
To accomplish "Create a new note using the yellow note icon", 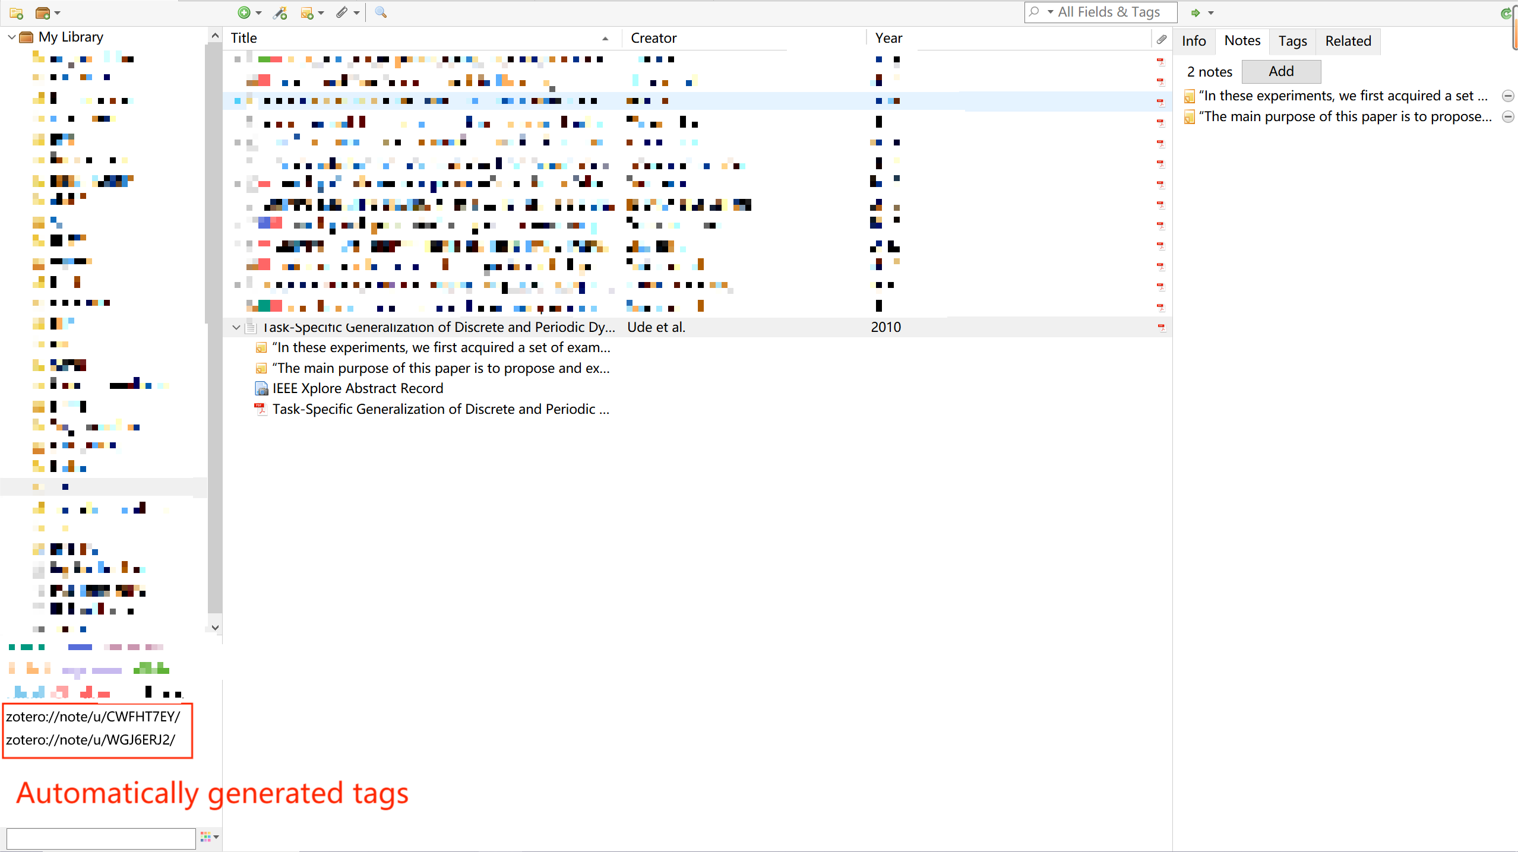I will [x=308, y=12].
